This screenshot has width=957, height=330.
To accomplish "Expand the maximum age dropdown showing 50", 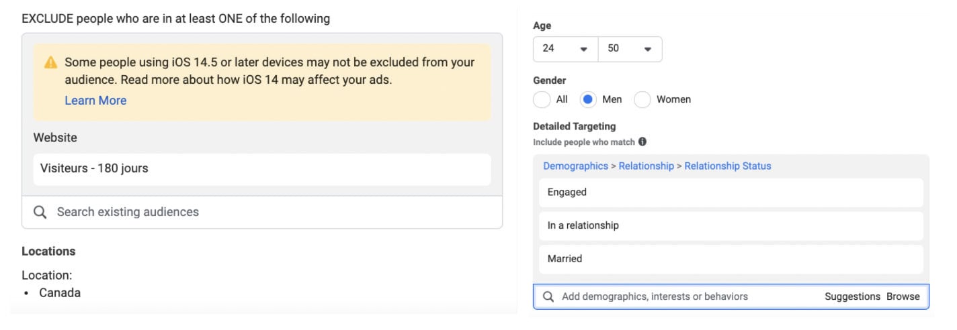I will tap(630, 49).
